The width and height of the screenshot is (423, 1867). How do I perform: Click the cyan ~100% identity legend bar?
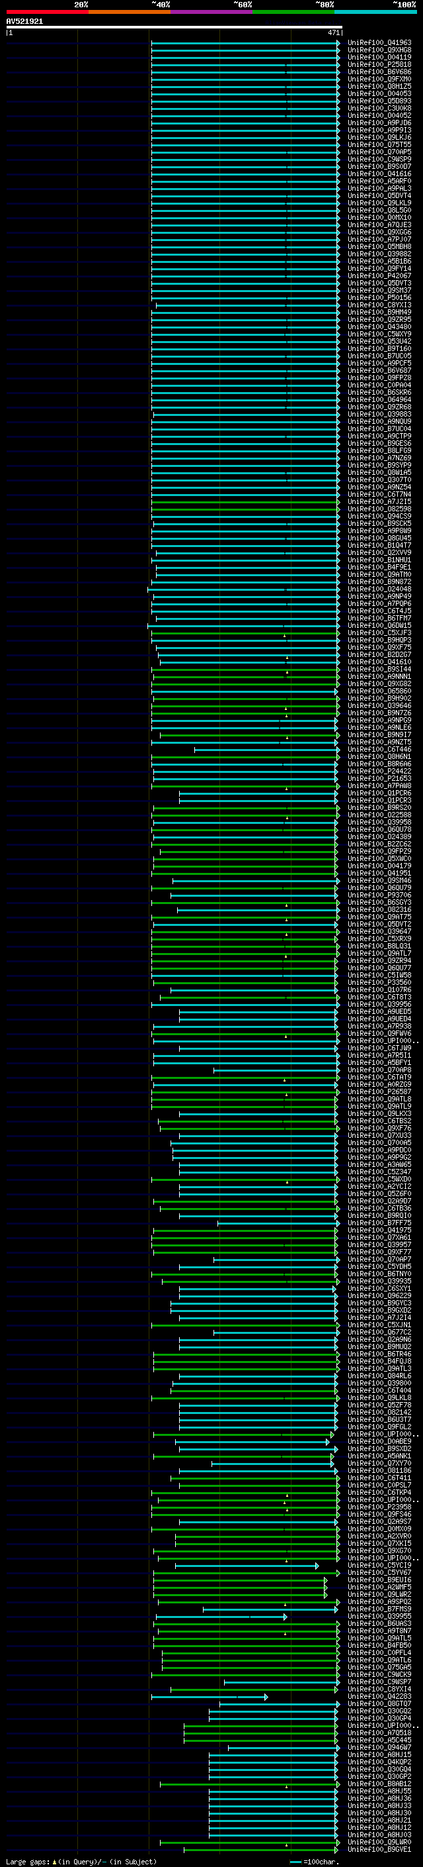(x=375, y=12)
